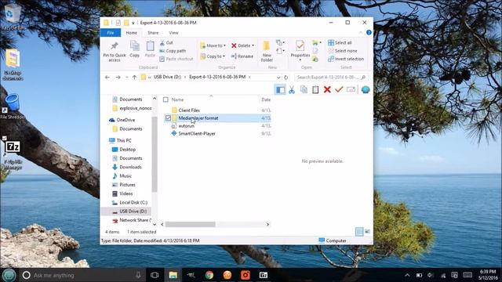Screen dimensions: 502x282
Task: Switch to details view in status bar
Action: [359, 232]
